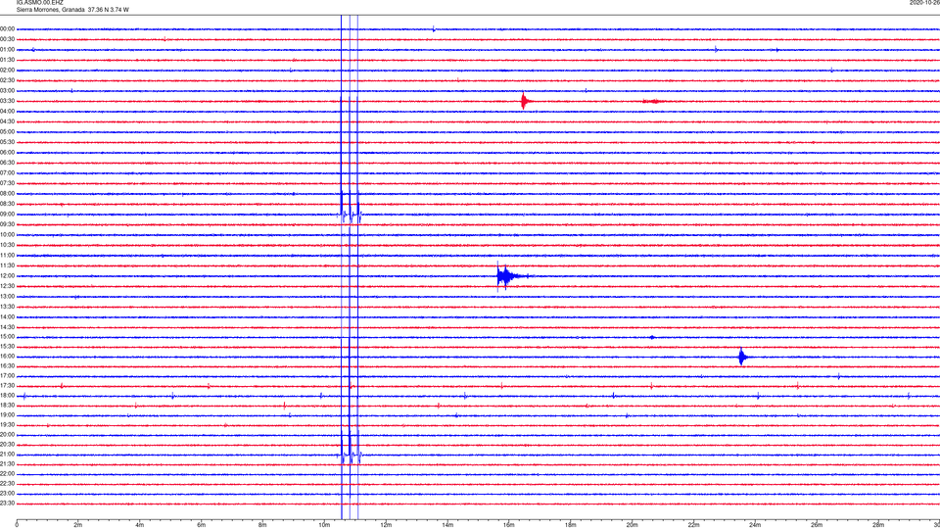This screenshot has height=529, width=940.
Task: Click the 12:00 trace time label
Action: tap(7, 276)
